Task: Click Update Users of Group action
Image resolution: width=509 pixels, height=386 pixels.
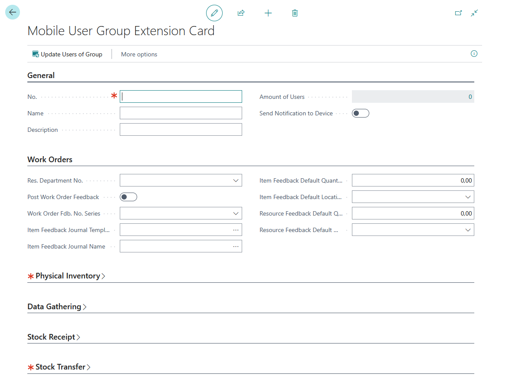Action: (x=67, y=54)
